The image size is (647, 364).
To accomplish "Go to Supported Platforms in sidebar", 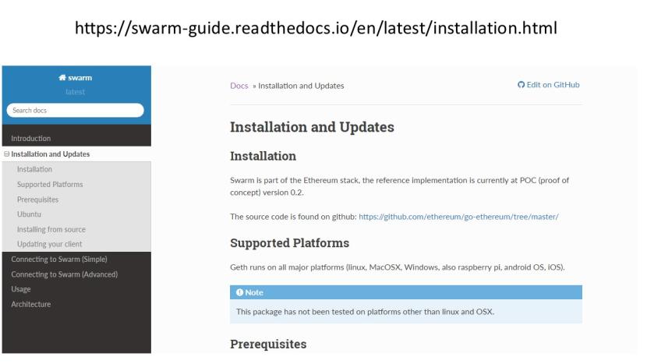I will click(50, 184).
